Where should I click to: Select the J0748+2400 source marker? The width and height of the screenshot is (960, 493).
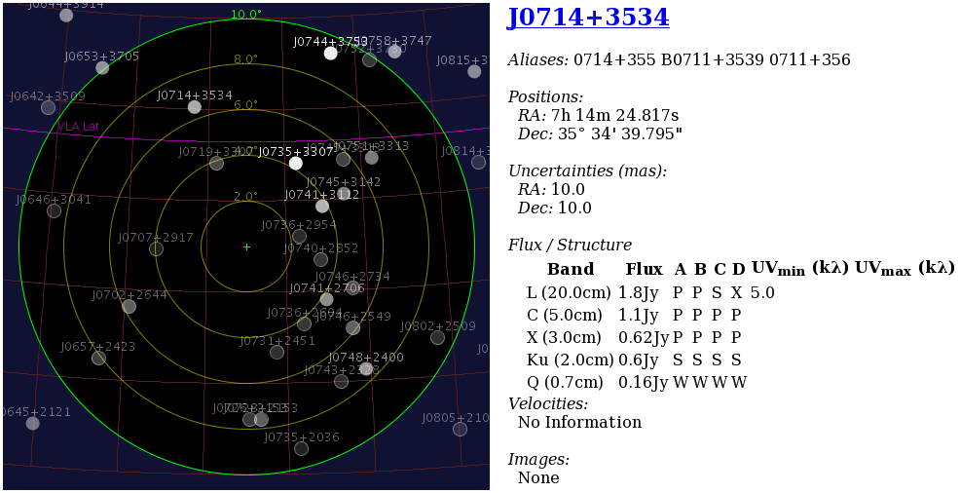[366, 369]
